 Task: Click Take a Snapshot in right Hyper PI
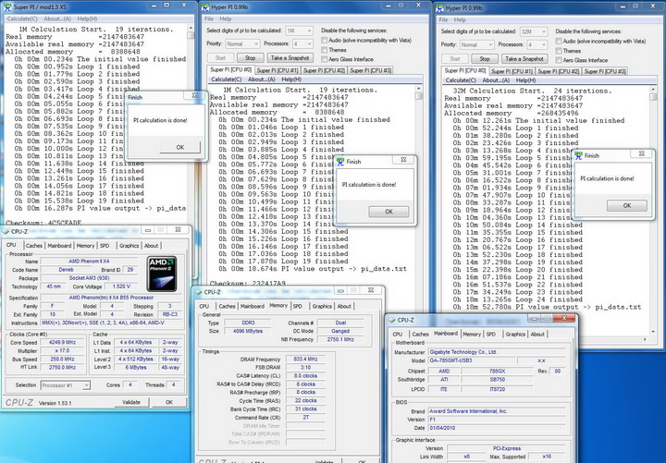click(x=524, y=59)
